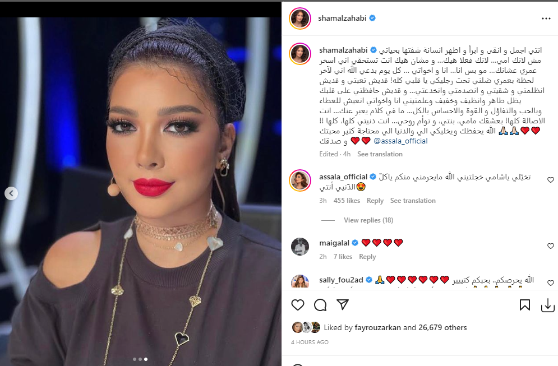Share the post via paper plane icon
This screenshot has width=558, height=366.
[342, 304]
